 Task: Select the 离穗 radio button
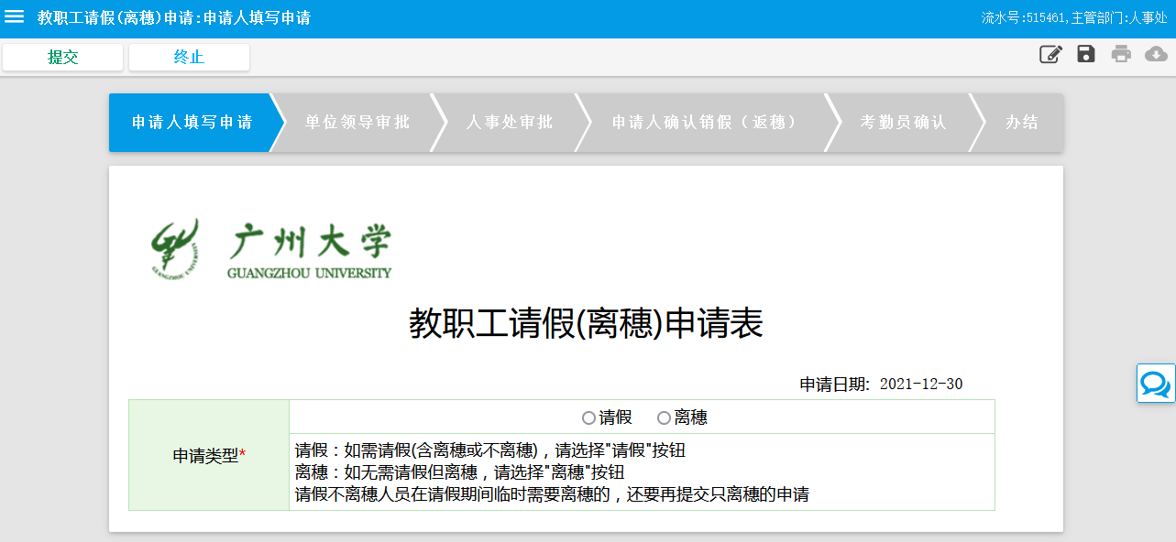[665, 418]
